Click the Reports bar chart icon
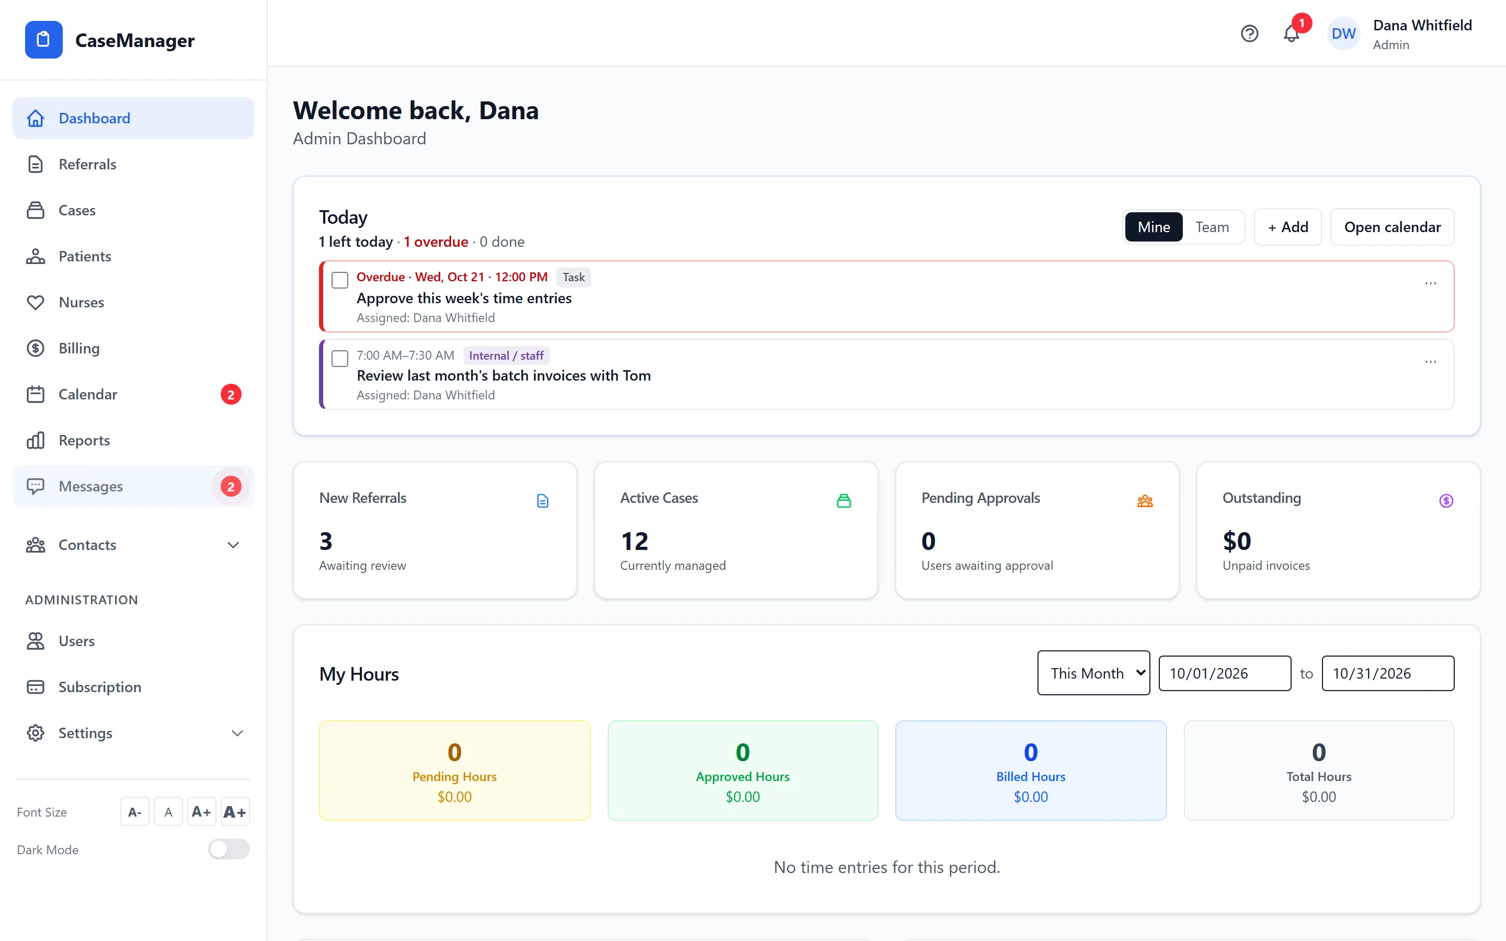The image size is (1506, 941). [x=36, y=441]
